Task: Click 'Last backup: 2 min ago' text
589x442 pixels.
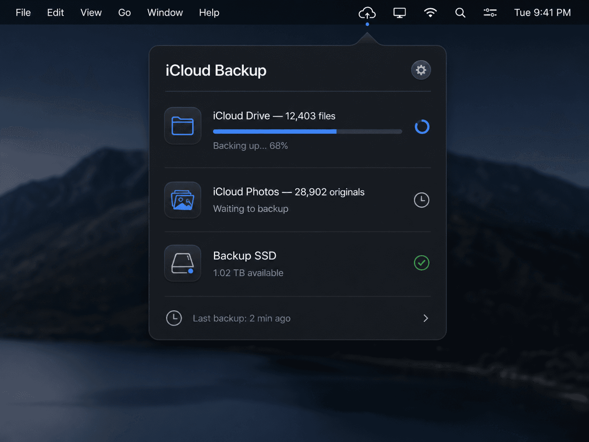Action: pyautogui.click(x=242, y=318)
